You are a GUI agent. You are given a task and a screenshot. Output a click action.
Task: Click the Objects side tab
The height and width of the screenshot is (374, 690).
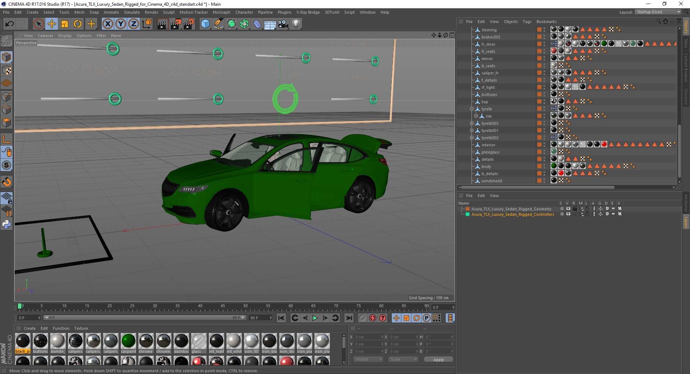click(x=686, y=27)
